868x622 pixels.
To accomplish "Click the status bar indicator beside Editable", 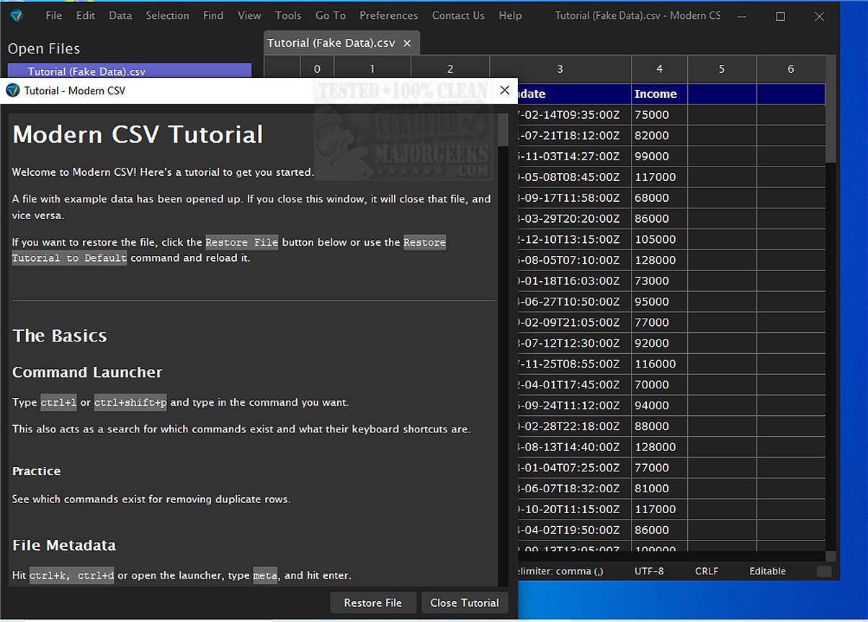I will tap(824, 571).
